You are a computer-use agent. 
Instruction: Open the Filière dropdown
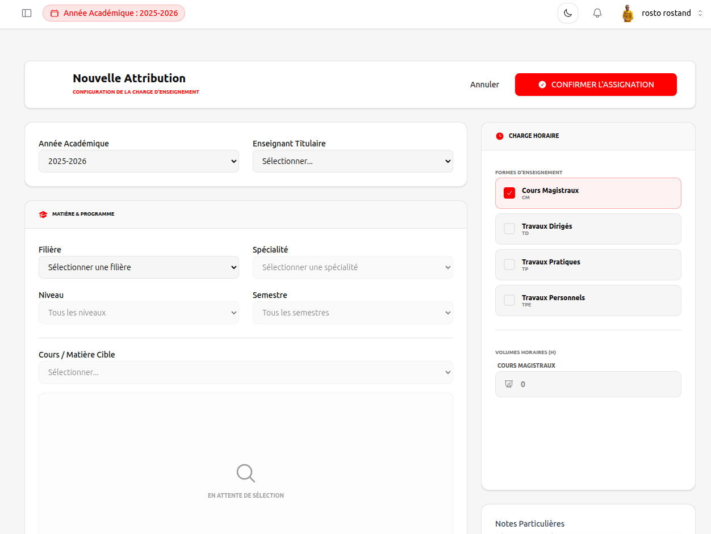(x=139, y=267)
